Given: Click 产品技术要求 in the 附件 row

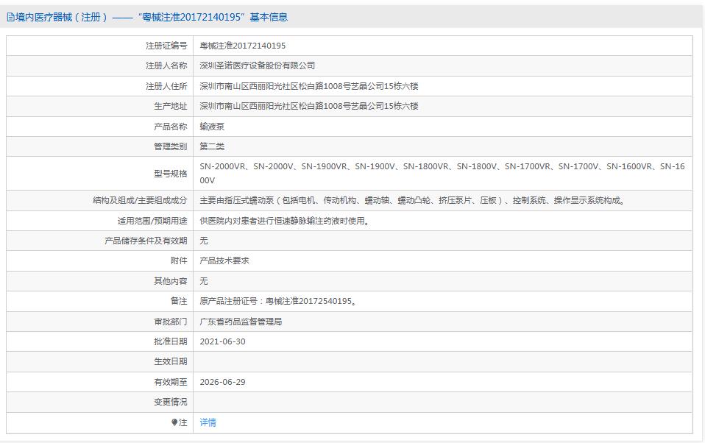Looking at the screenshot, I should click(x=224, y=261).
